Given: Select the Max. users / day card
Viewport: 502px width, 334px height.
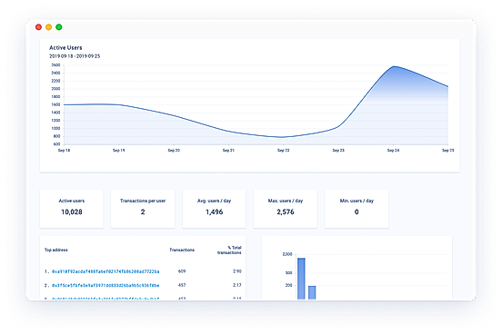Looking at the screenshot, I should click(x=286, y=209).
